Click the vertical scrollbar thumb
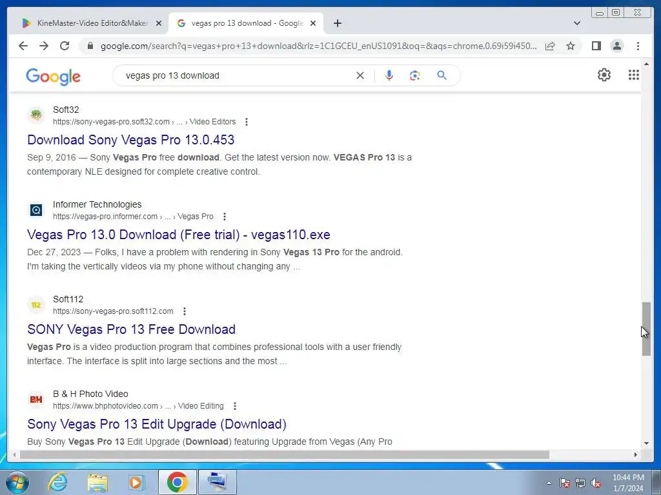Viewport: 661px width, 495px height. point(646,329)
